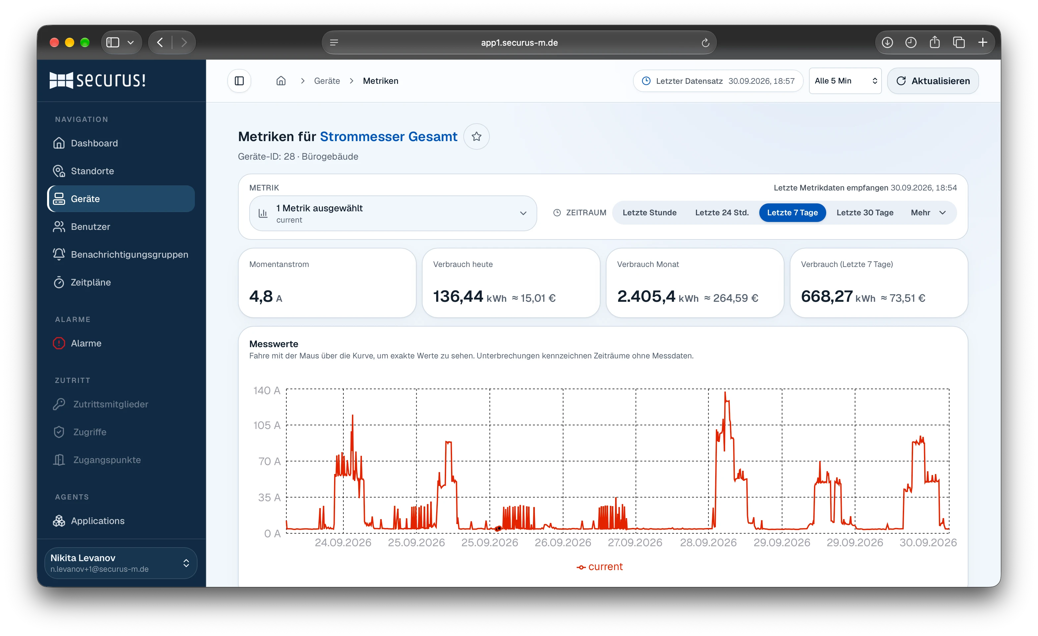
Task: Reload the page in Safari
Action: tap(705, 42)
